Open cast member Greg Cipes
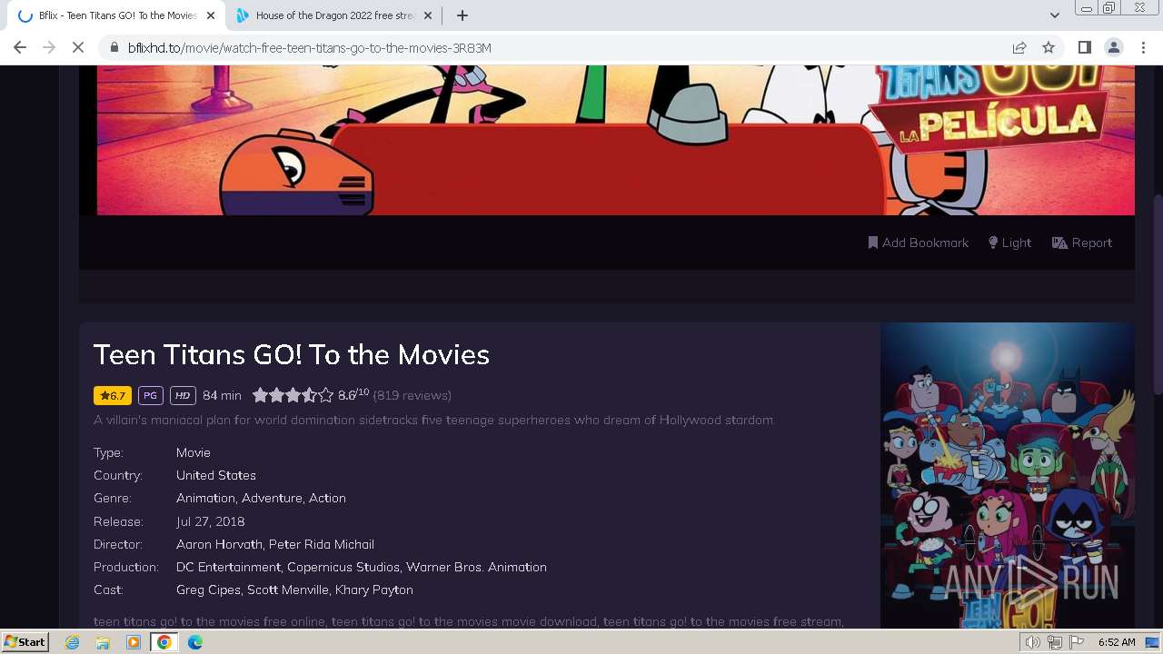The height and width of the screenshot is (654, 1163). 209,590
